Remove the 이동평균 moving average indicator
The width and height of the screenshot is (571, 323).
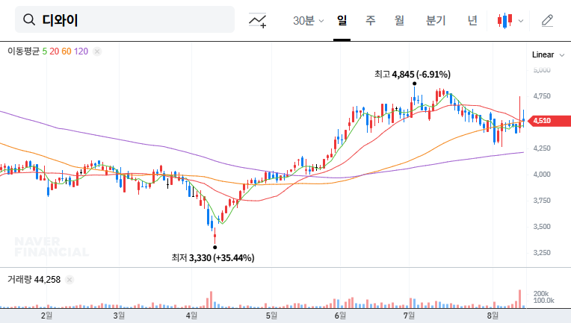97,51
